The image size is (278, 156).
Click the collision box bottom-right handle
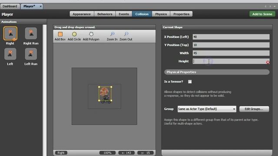click(x=111, y=101)
